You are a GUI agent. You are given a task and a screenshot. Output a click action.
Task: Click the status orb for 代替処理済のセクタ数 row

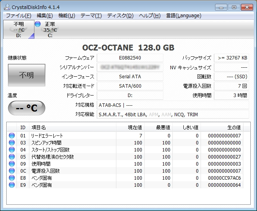click(x=12, y=157)
